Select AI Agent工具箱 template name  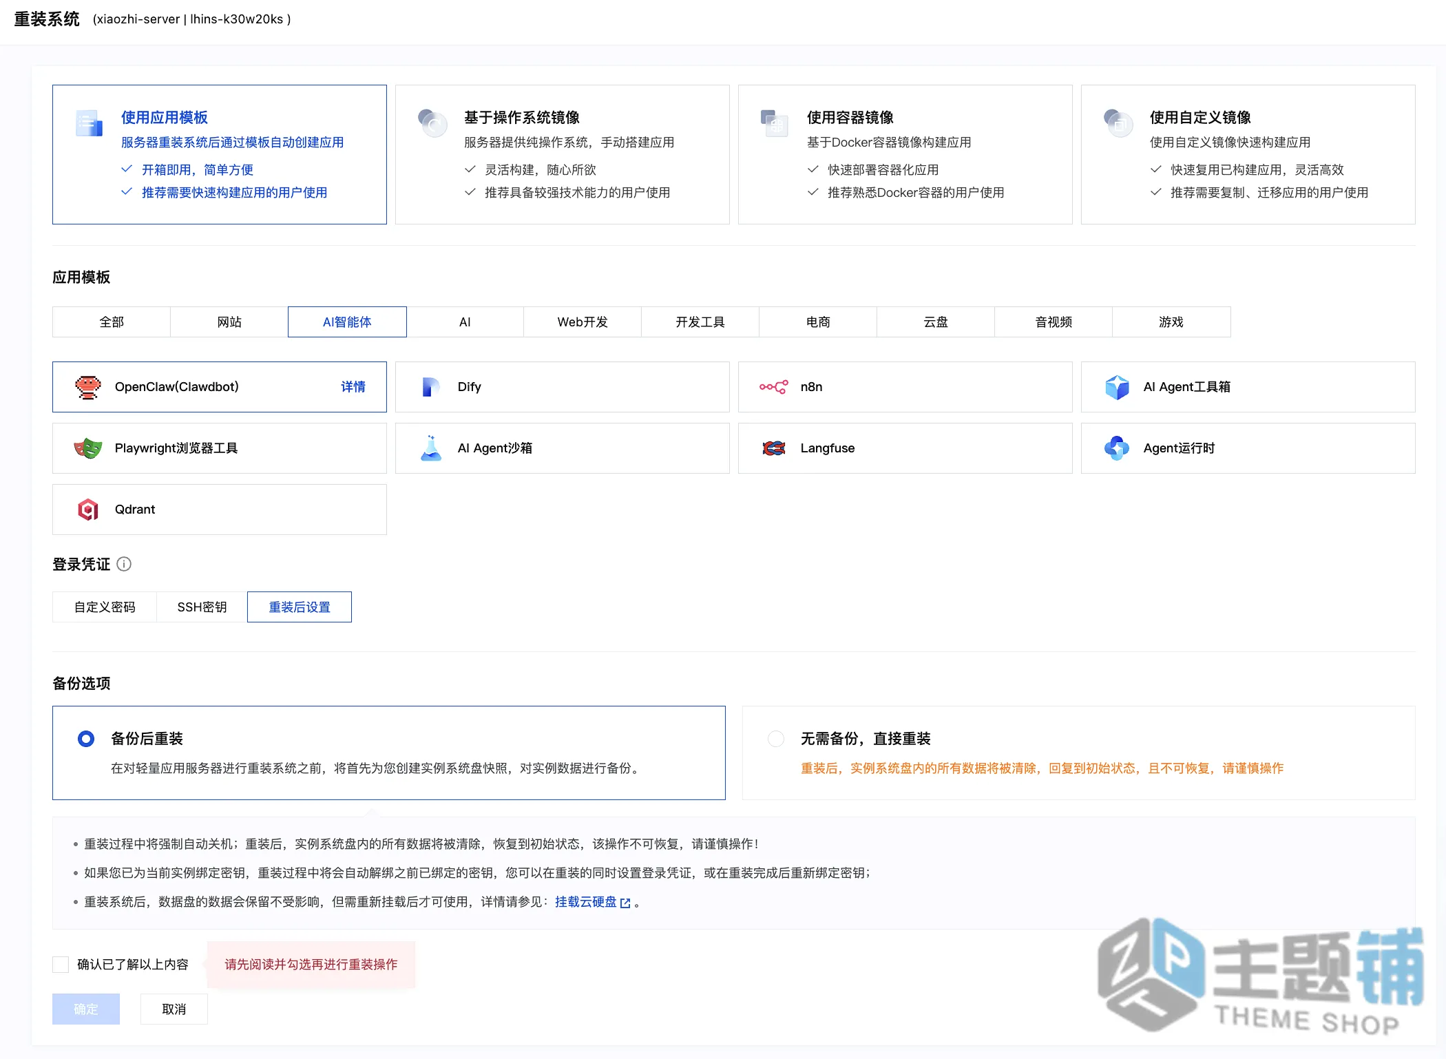[x=1187, y=387]
